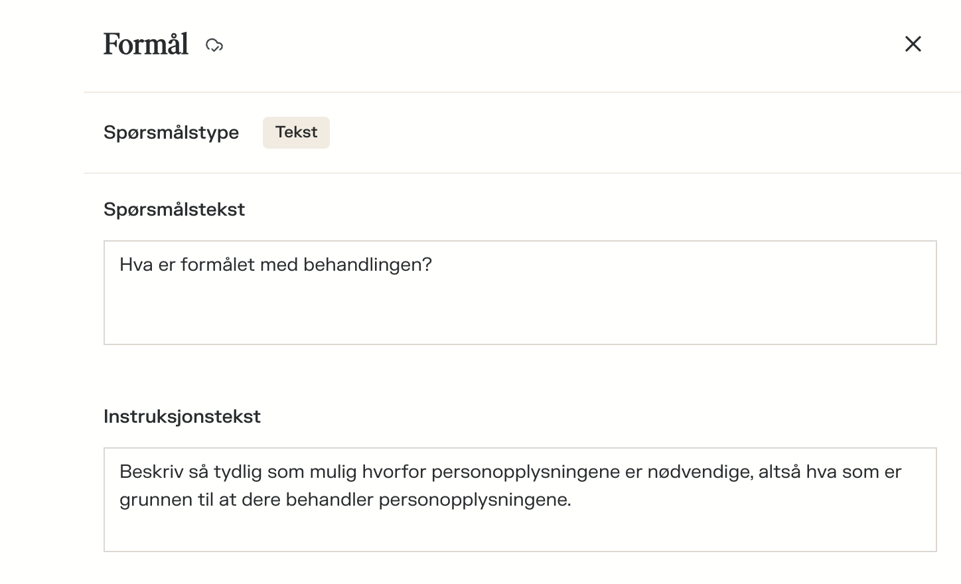Click the Spørsmålstekst field label
This screenshot has height=584, width=961.
coord(174,209)
